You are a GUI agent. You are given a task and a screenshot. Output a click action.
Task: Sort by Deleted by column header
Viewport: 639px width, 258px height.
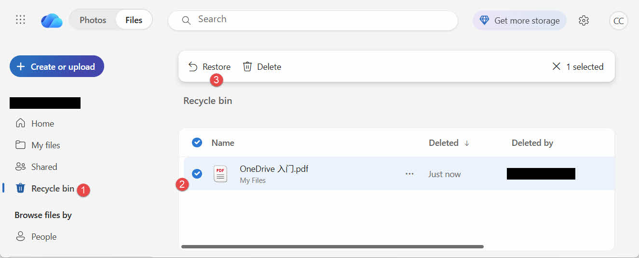pos(532,143)
